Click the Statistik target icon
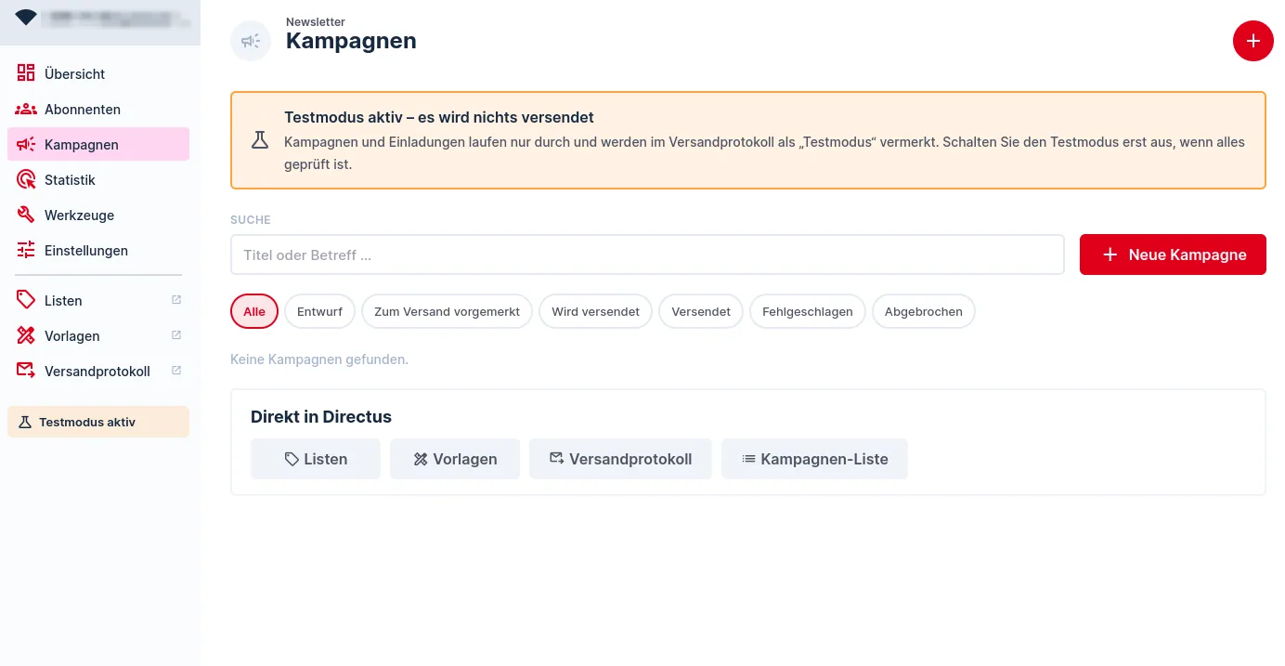1285x666 pixels. 26,179
